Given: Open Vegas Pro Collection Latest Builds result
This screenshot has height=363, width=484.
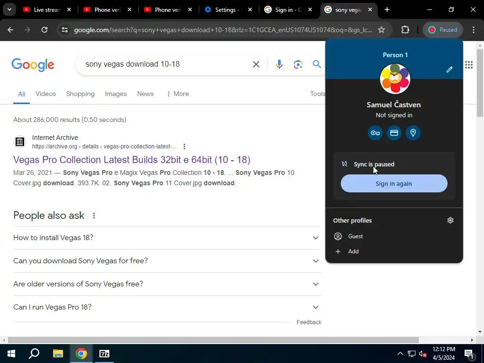Looking at the screenshot, I should coord(132,160).
